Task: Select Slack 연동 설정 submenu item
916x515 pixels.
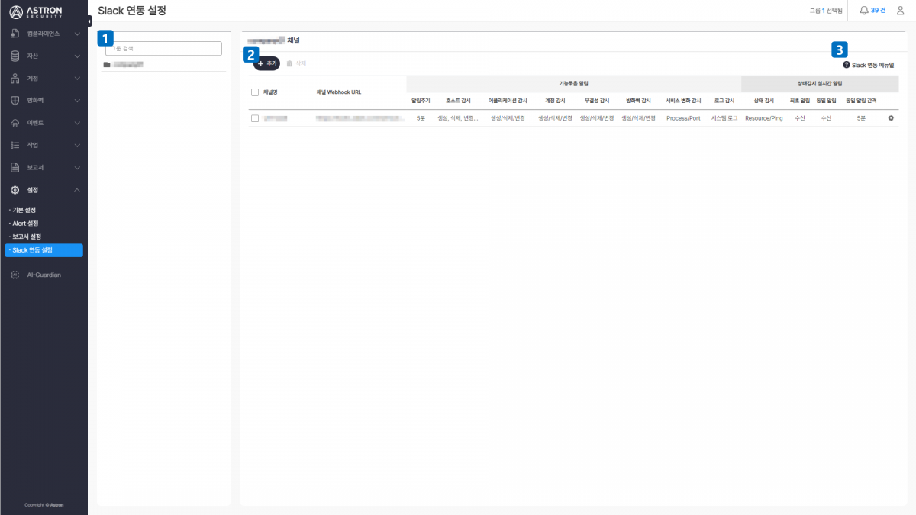Action: point(44,250)
